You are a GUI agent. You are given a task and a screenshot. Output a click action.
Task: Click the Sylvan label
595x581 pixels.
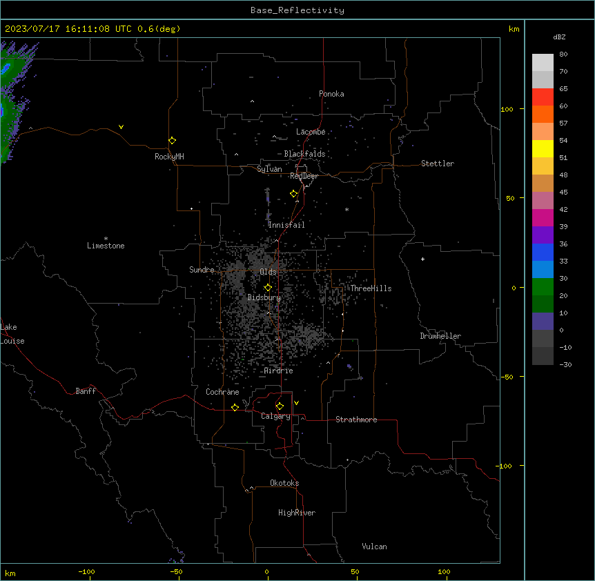pos(269,169)
